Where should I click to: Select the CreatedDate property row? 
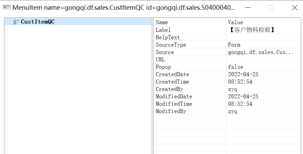tap(227, 74)
